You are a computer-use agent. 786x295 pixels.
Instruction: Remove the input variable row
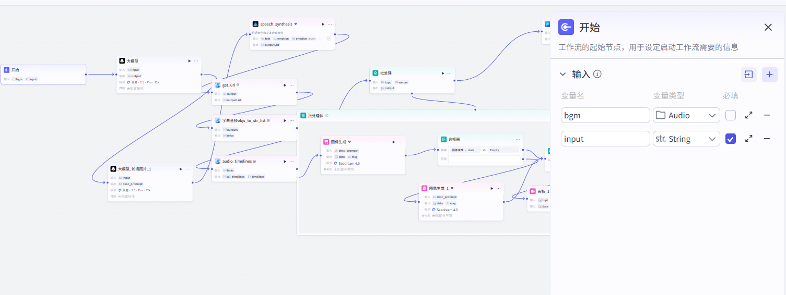tap(767, 139)
